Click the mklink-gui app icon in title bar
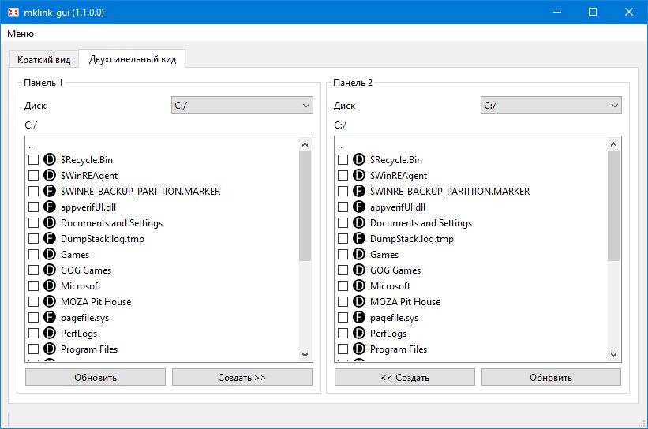The height and width of the screenshot is (429, 648). coord(13,12)
